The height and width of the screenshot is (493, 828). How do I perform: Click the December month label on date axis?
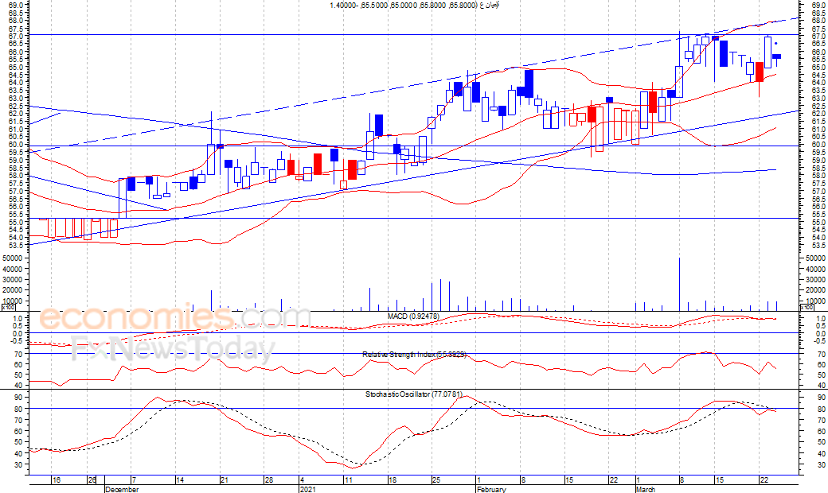122,489
